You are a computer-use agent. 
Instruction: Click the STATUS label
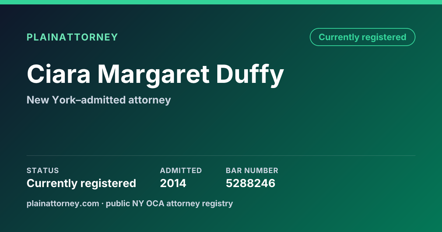tap(43, 171)
